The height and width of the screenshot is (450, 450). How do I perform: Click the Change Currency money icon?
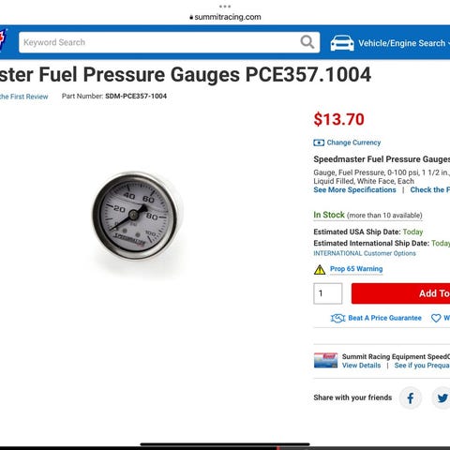[319, 142]
